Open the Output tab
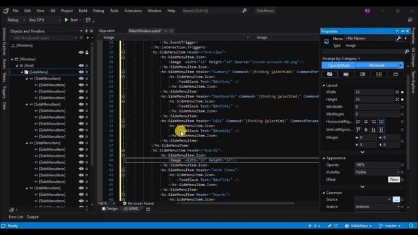 32,217
